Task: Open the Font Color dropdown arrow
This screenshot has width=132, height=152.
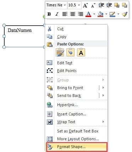Action: click(94, 14)
